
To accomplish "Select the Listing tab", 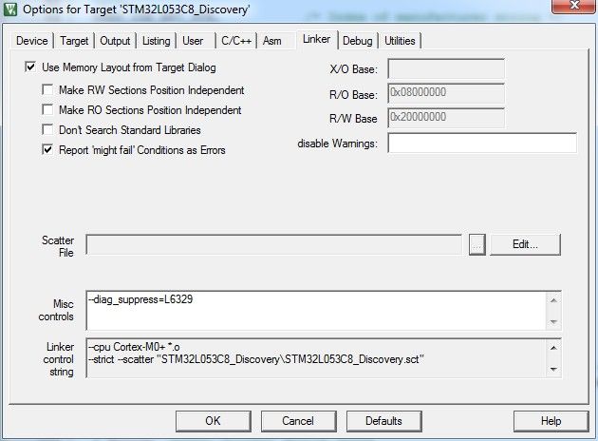I will pos(157,41).
